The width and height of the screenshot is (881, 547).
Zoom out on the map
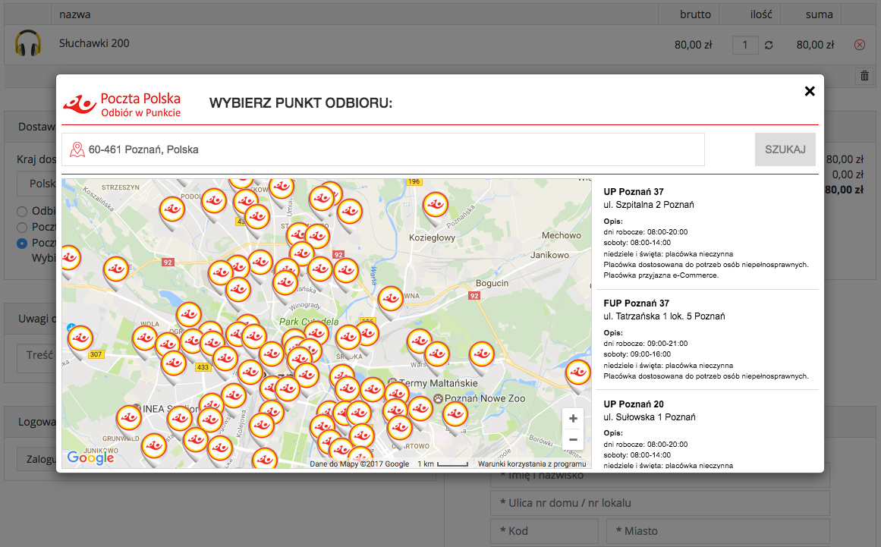click(573, 440)
